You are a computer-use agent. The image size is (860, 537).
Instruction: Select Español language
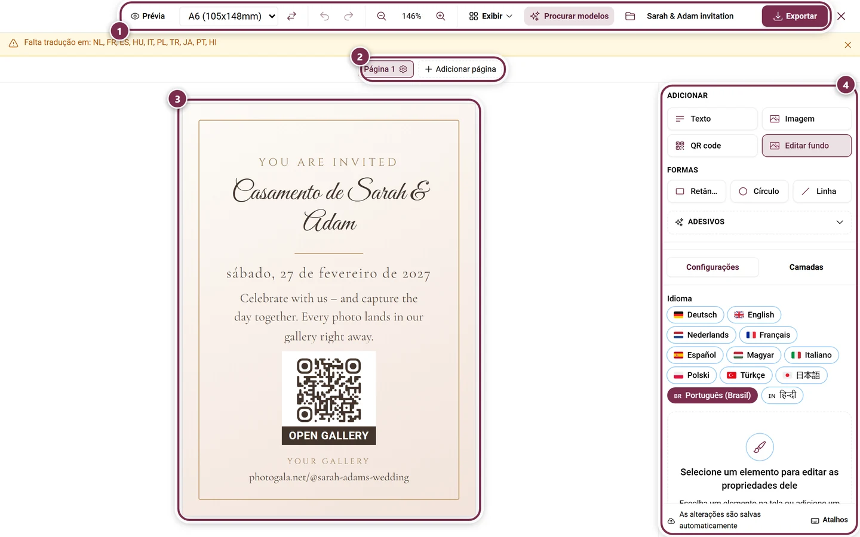click(695, 355)
